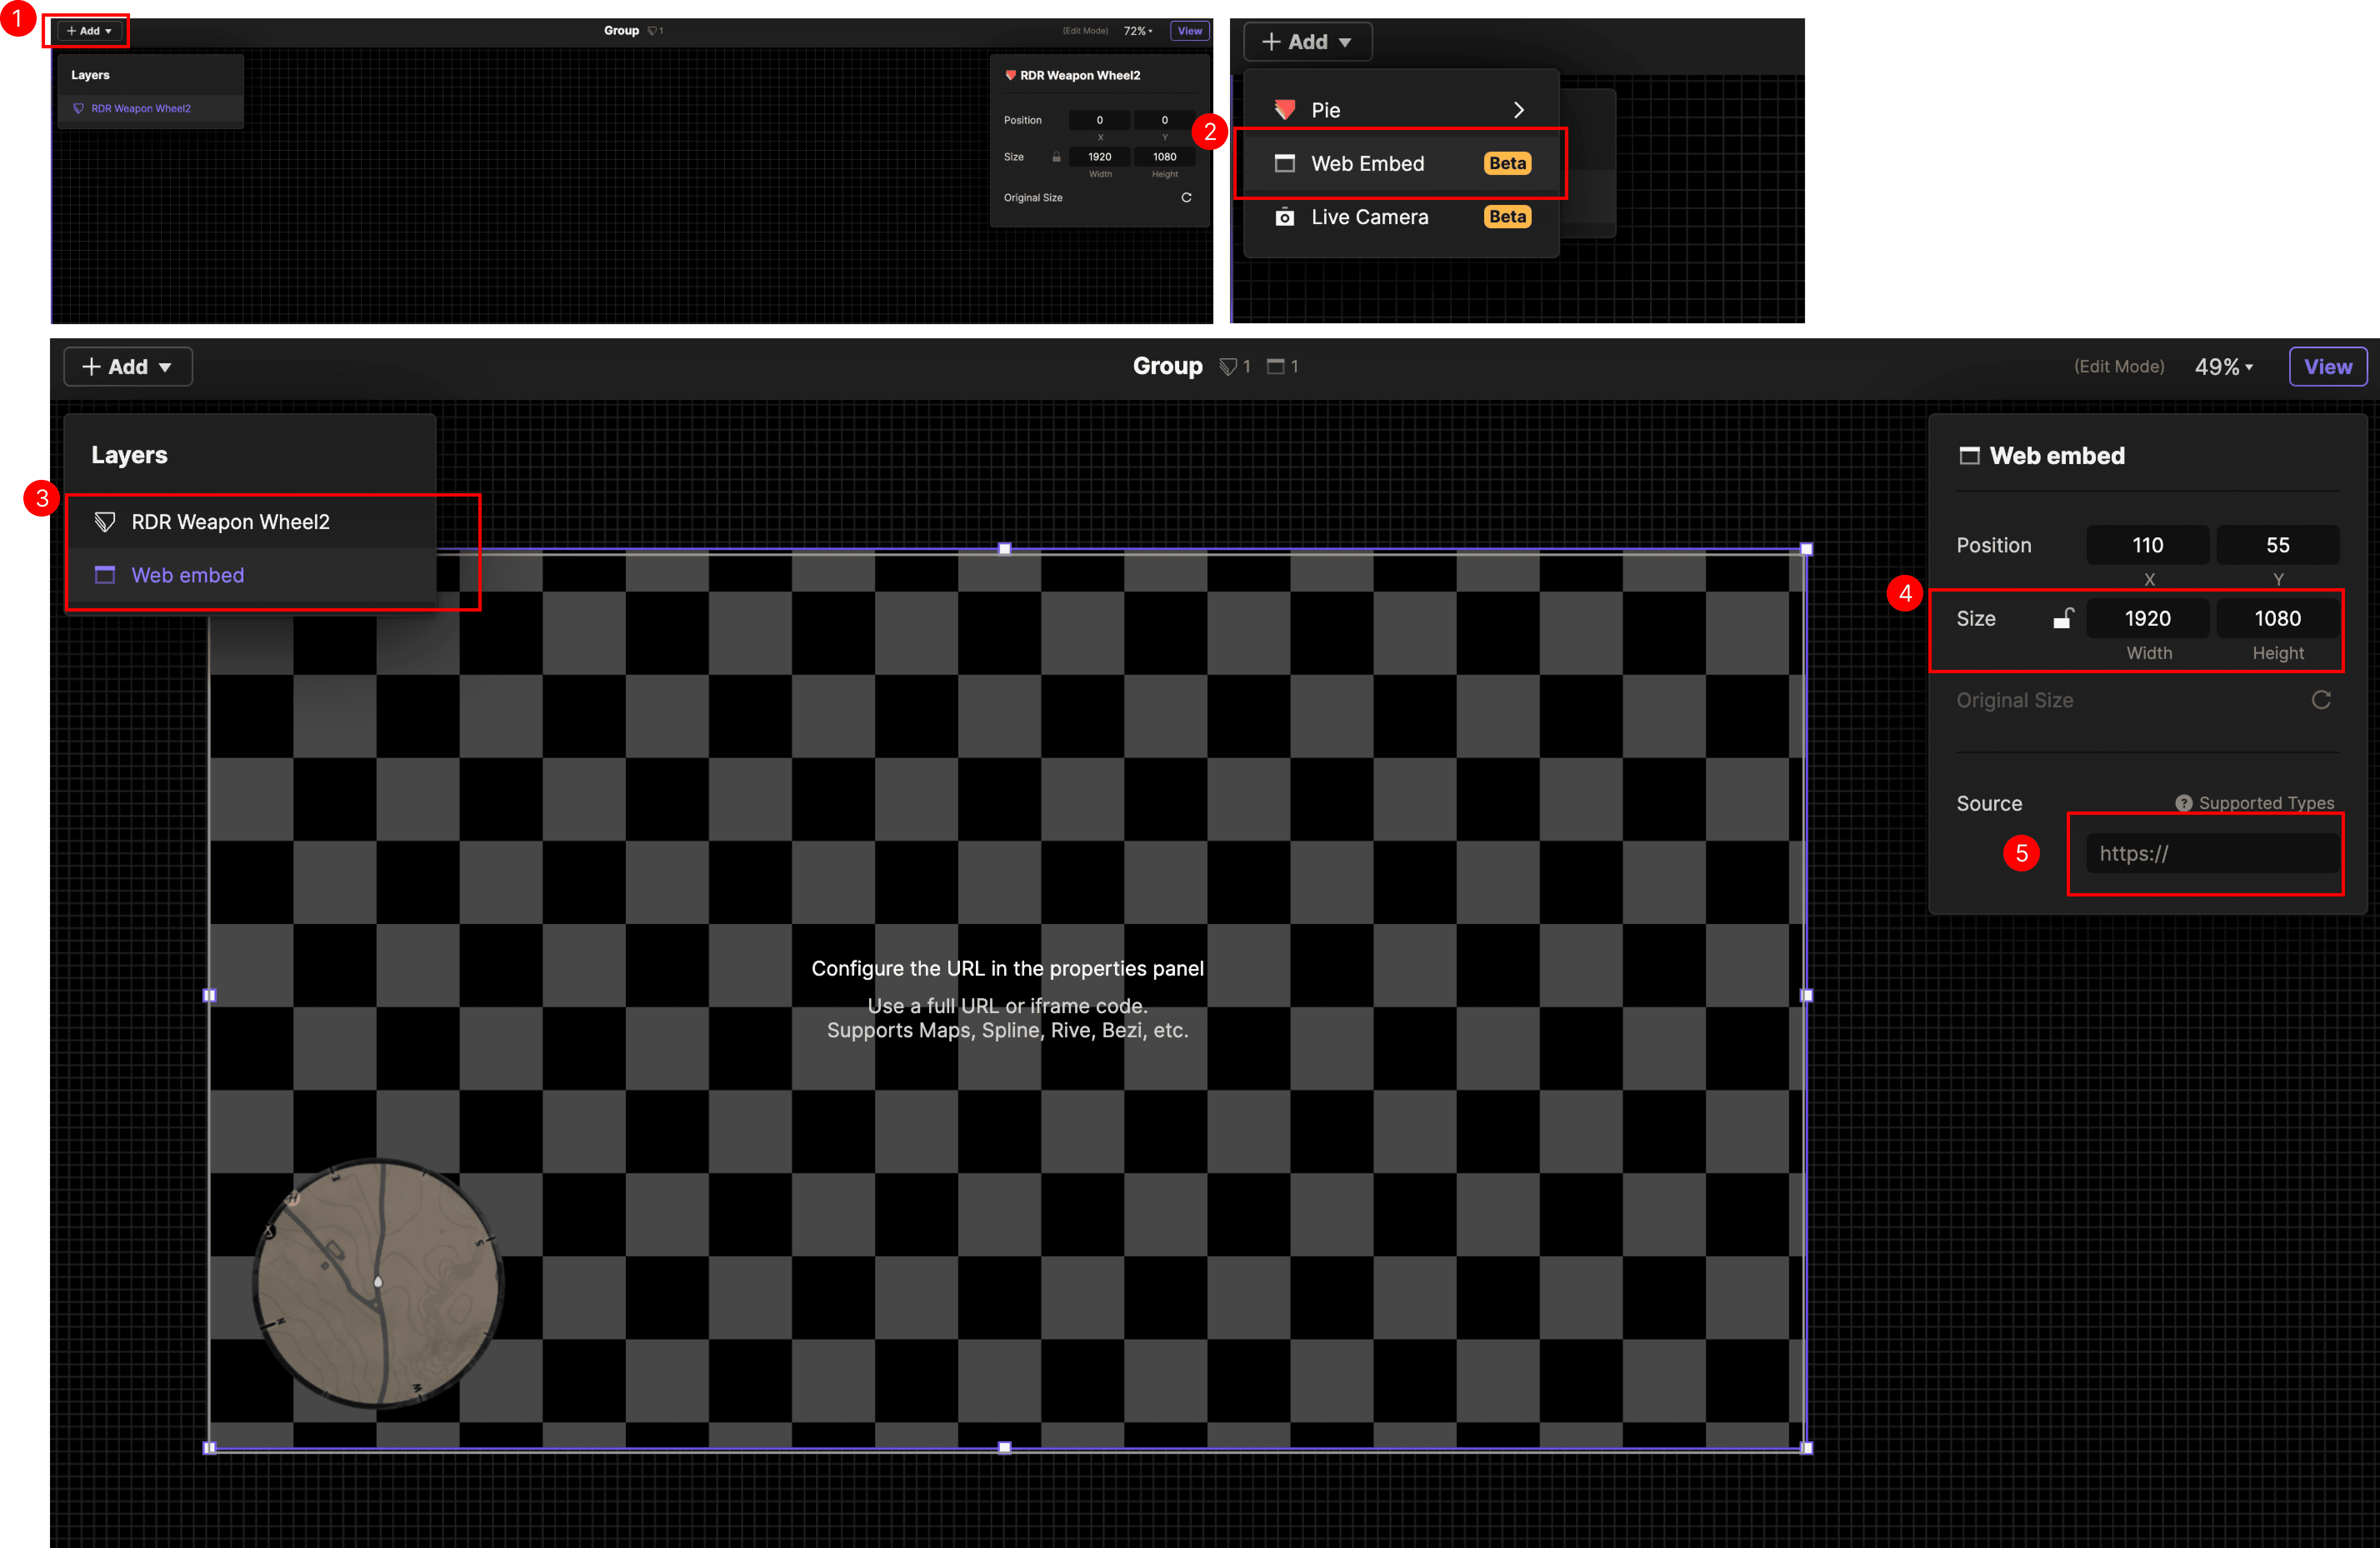Click the Live Camera icon

click(x=1285, y=217)
